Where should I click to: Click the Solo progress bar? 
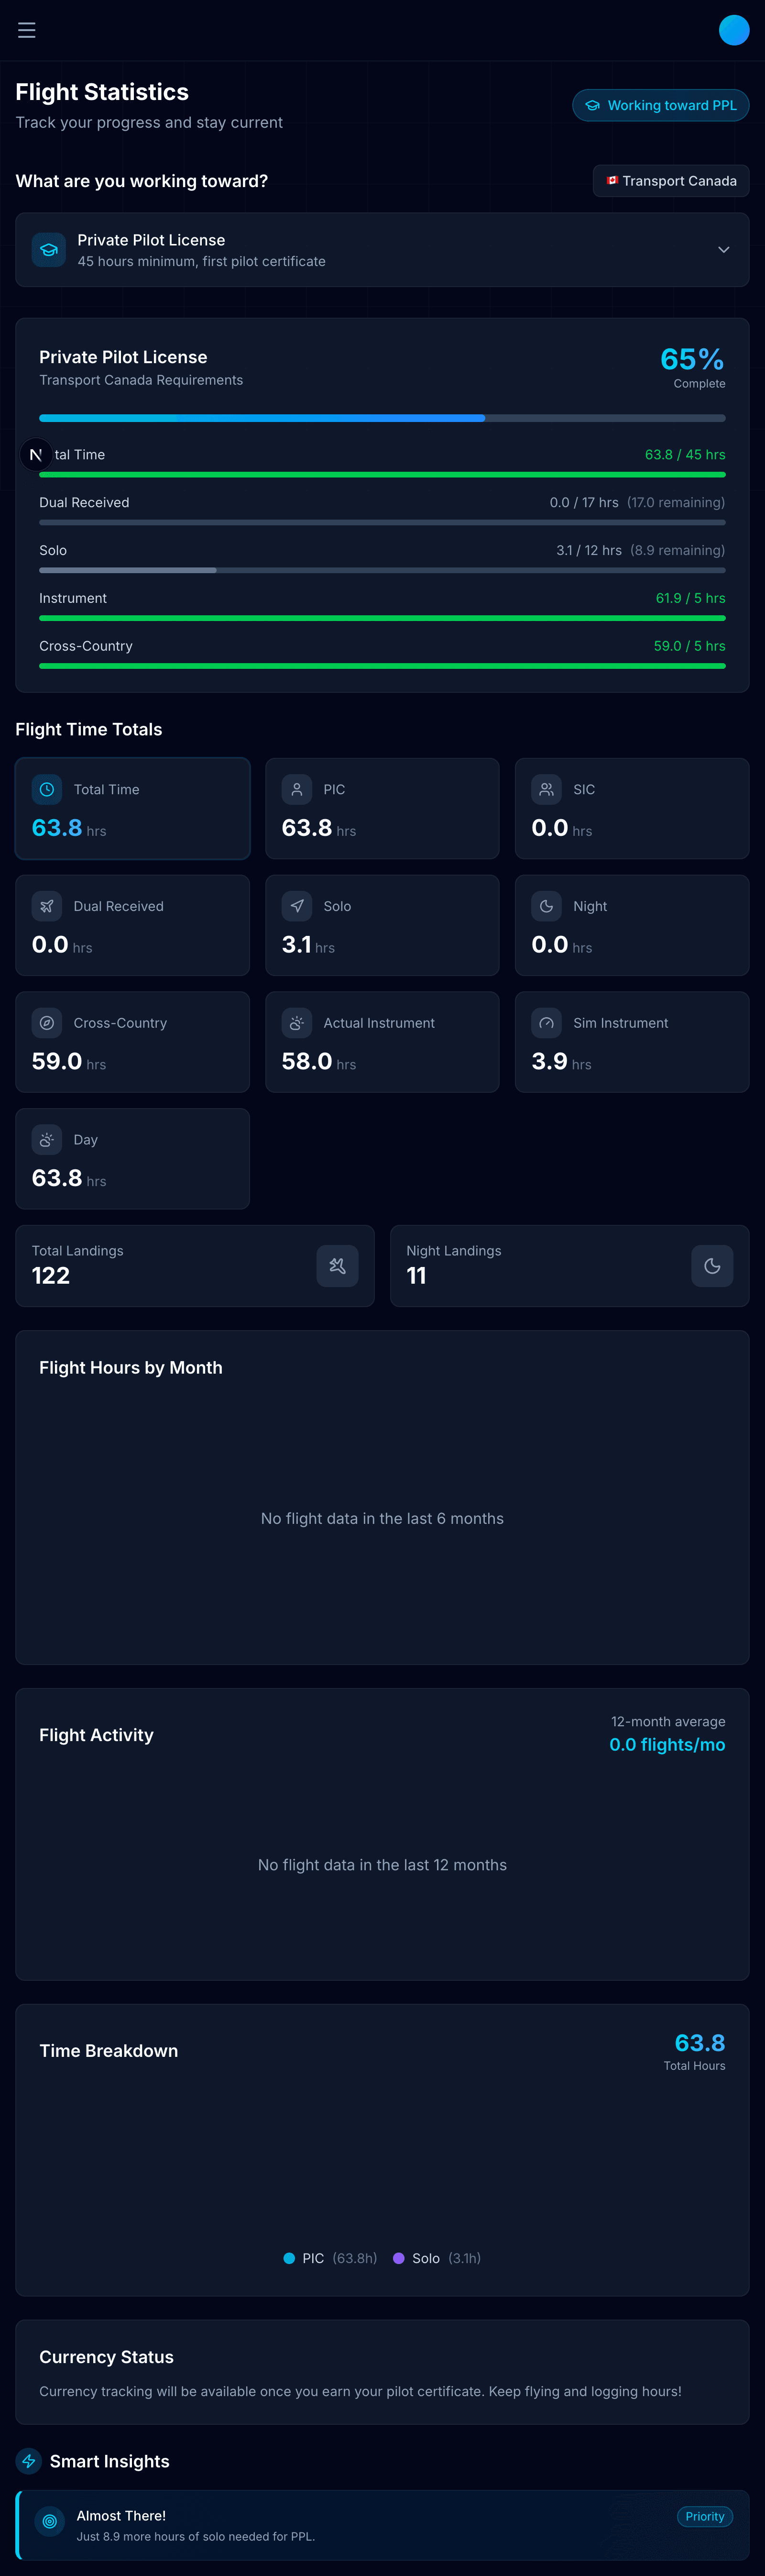click(x=382, y=569)
